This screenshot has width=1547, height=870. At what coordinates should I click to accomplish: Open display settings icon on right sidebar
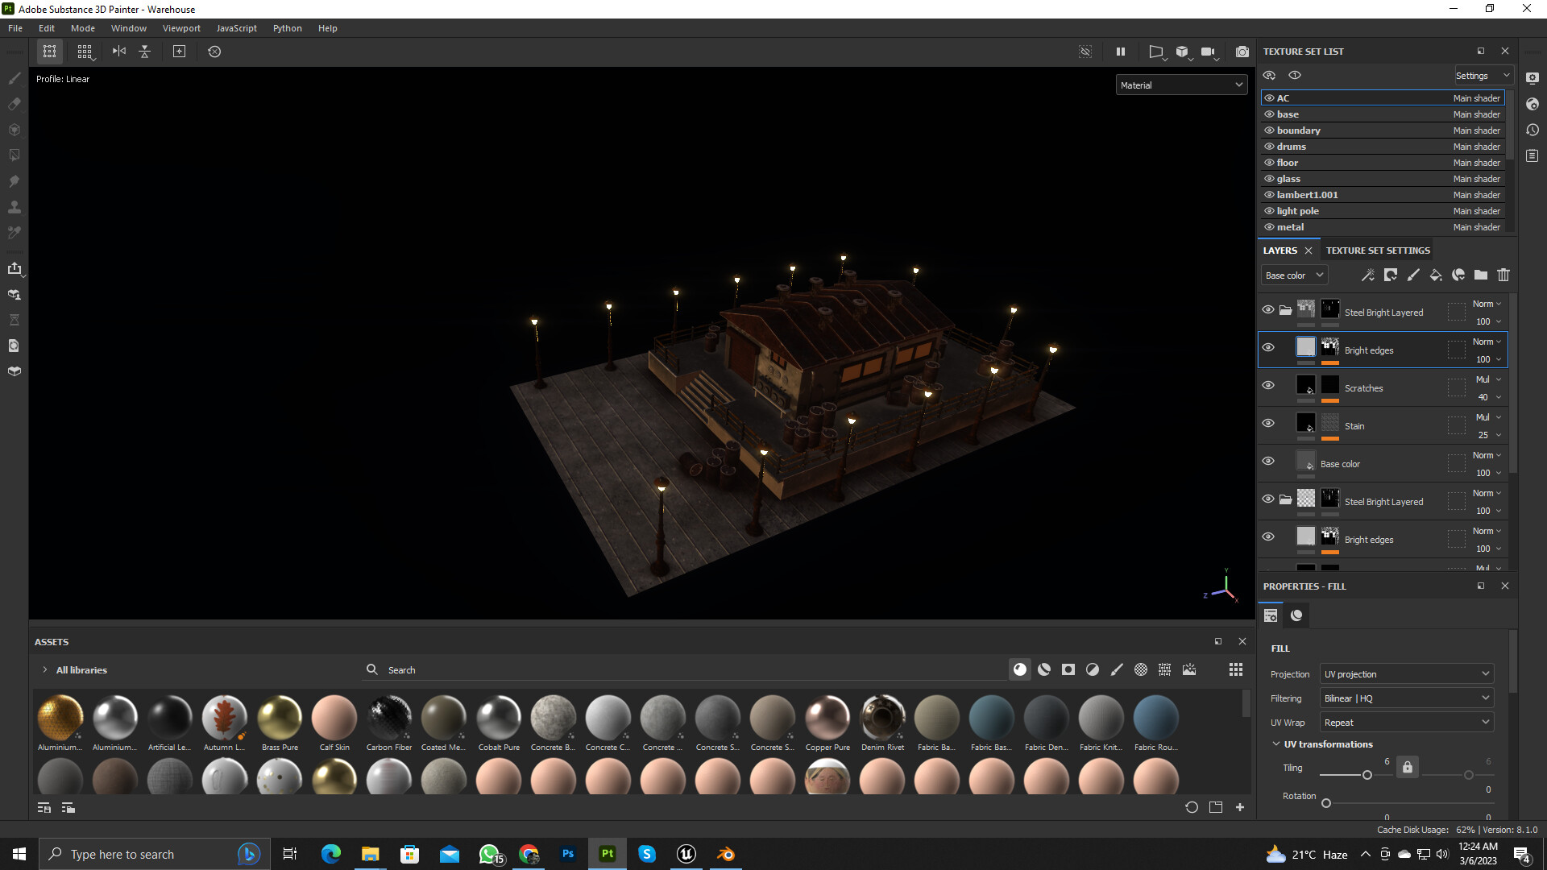coord(1532,78)
